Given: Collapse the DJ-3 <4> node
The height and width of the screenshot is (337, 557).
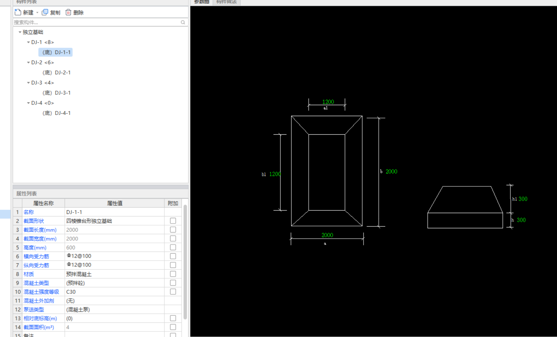Looking at the screenshot, I should pyautogui.click(x=28, y=83).
